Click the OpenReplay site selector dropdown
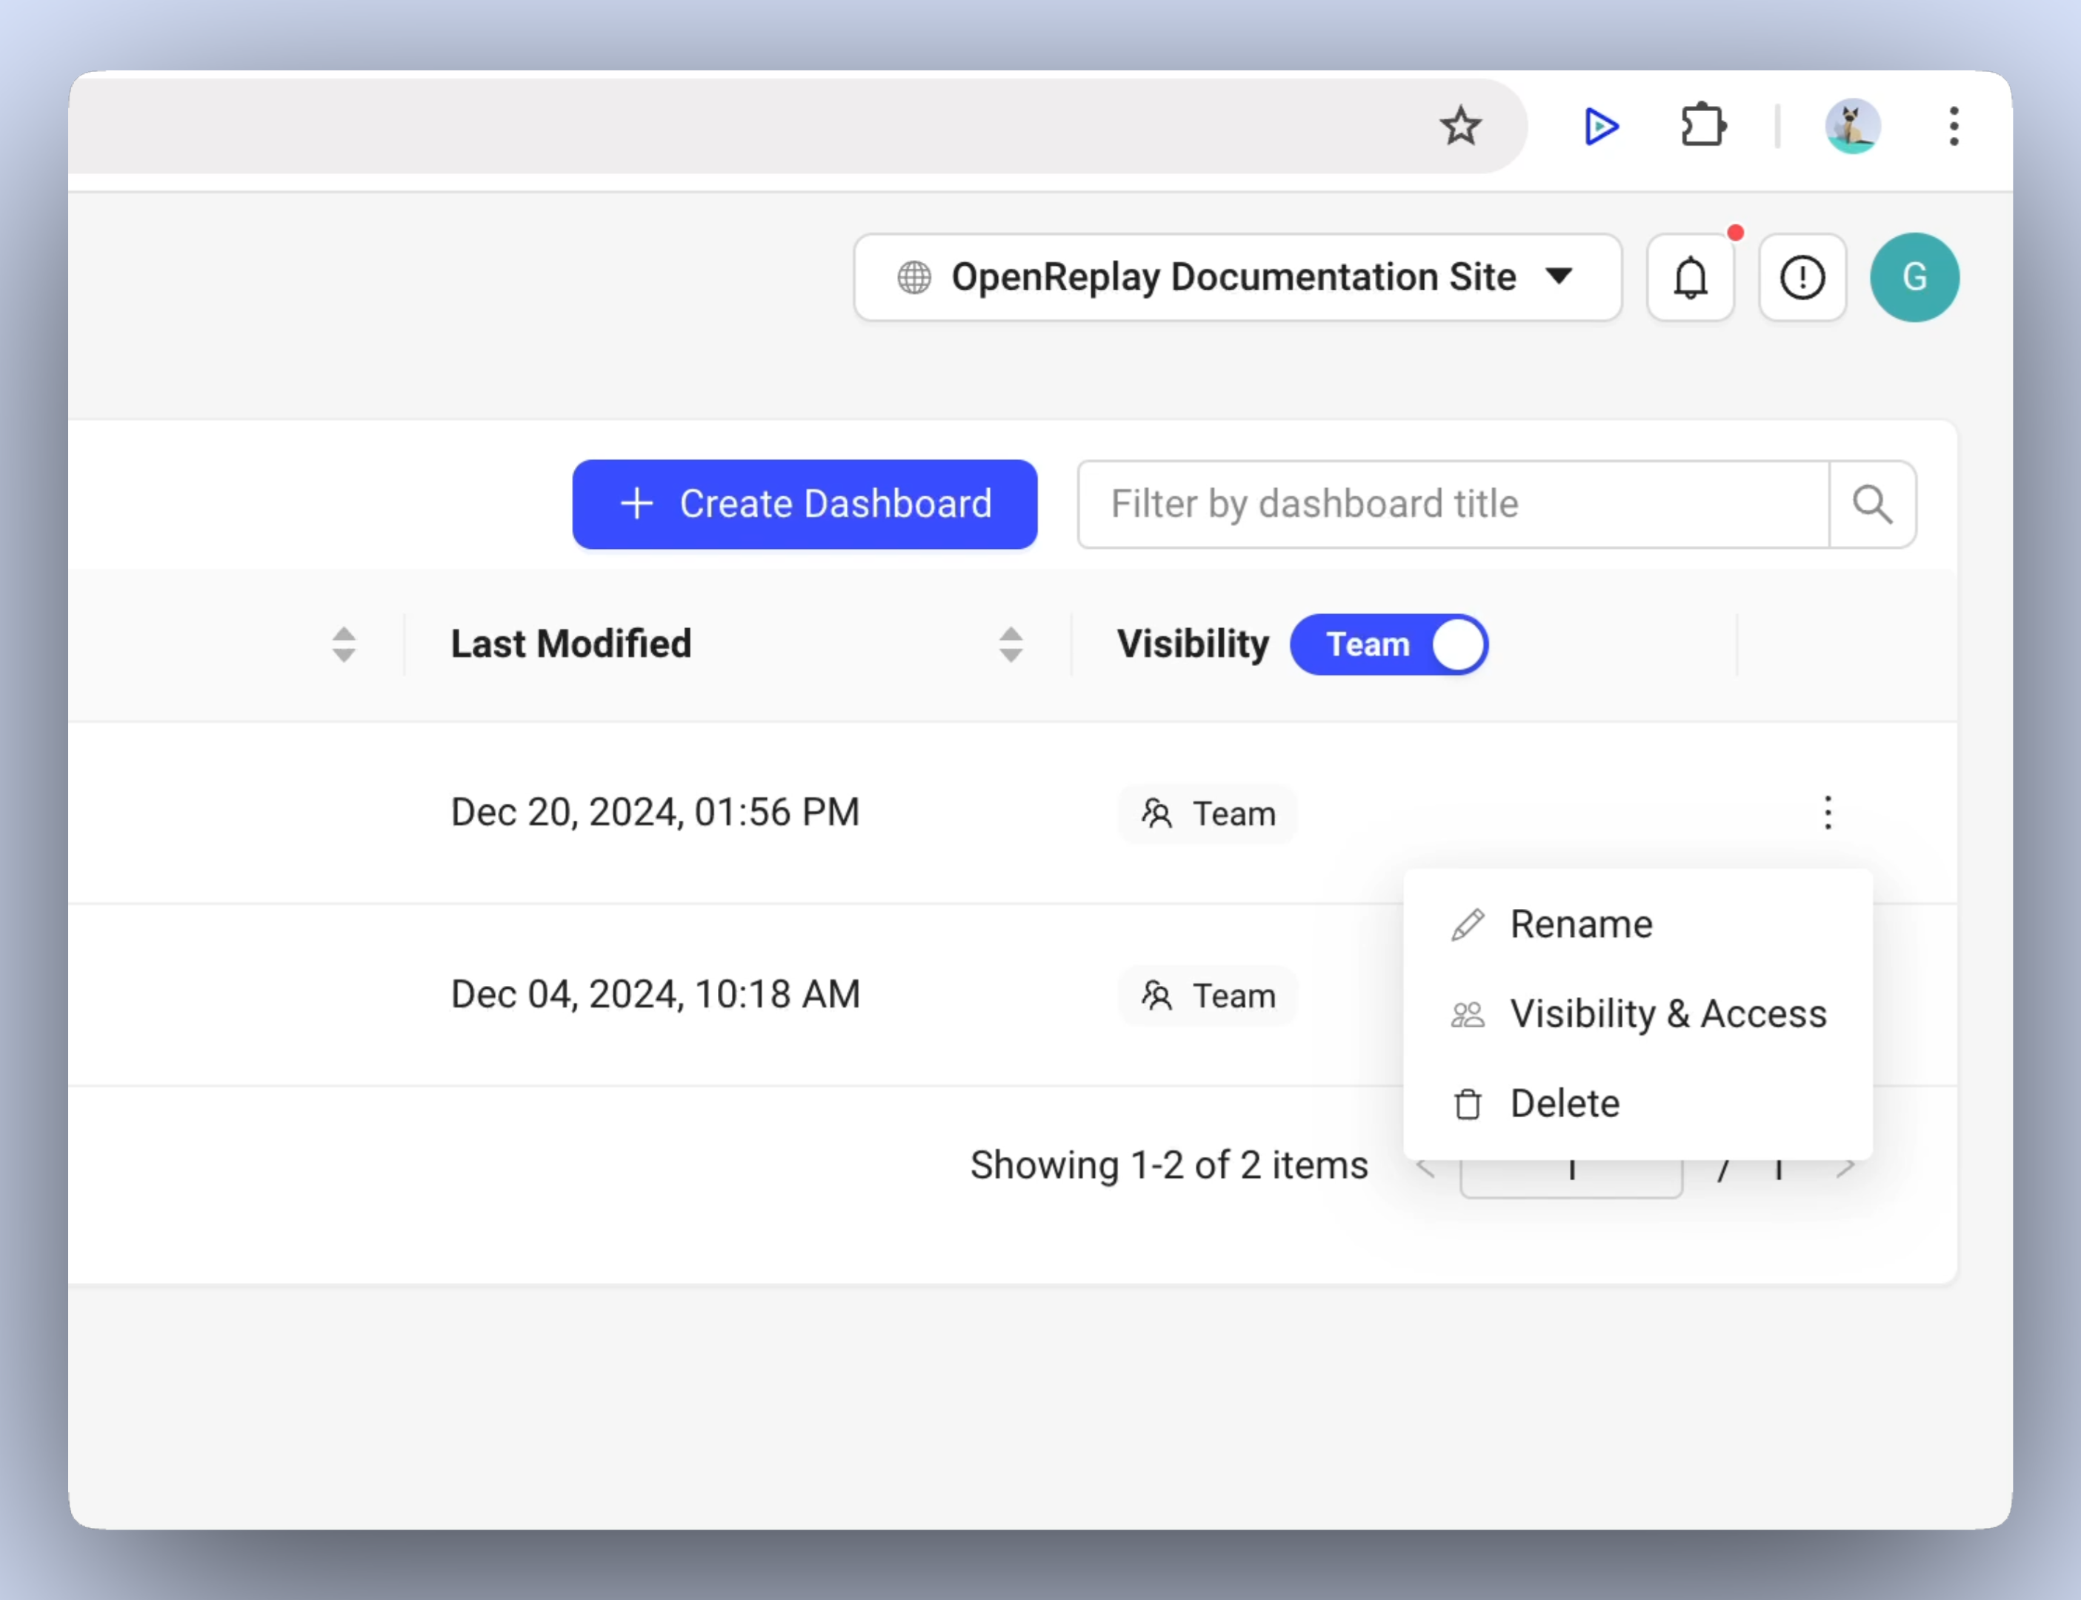2081x1600 pixels. [x=1236, y=276]
